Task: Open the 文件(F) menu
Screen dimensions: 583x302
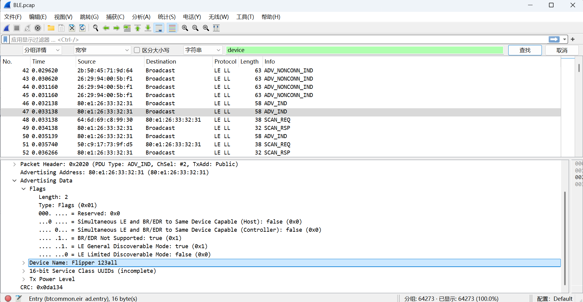Action: pyautogui.click(x=13, y=17)
